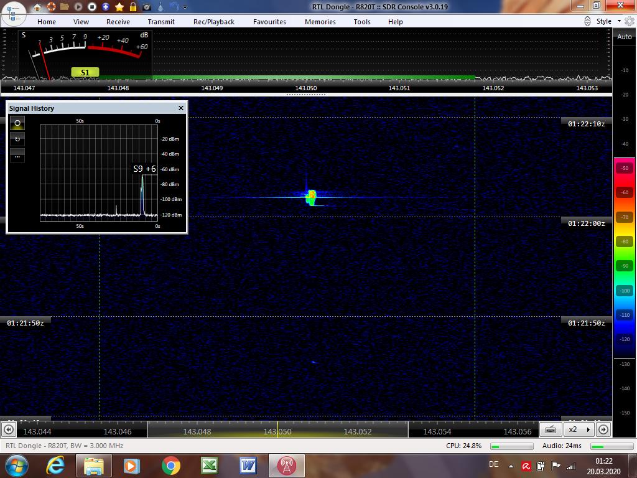
Task: Open favourites via the star icon
Action: pyautogui.click(x=119, y=7)
